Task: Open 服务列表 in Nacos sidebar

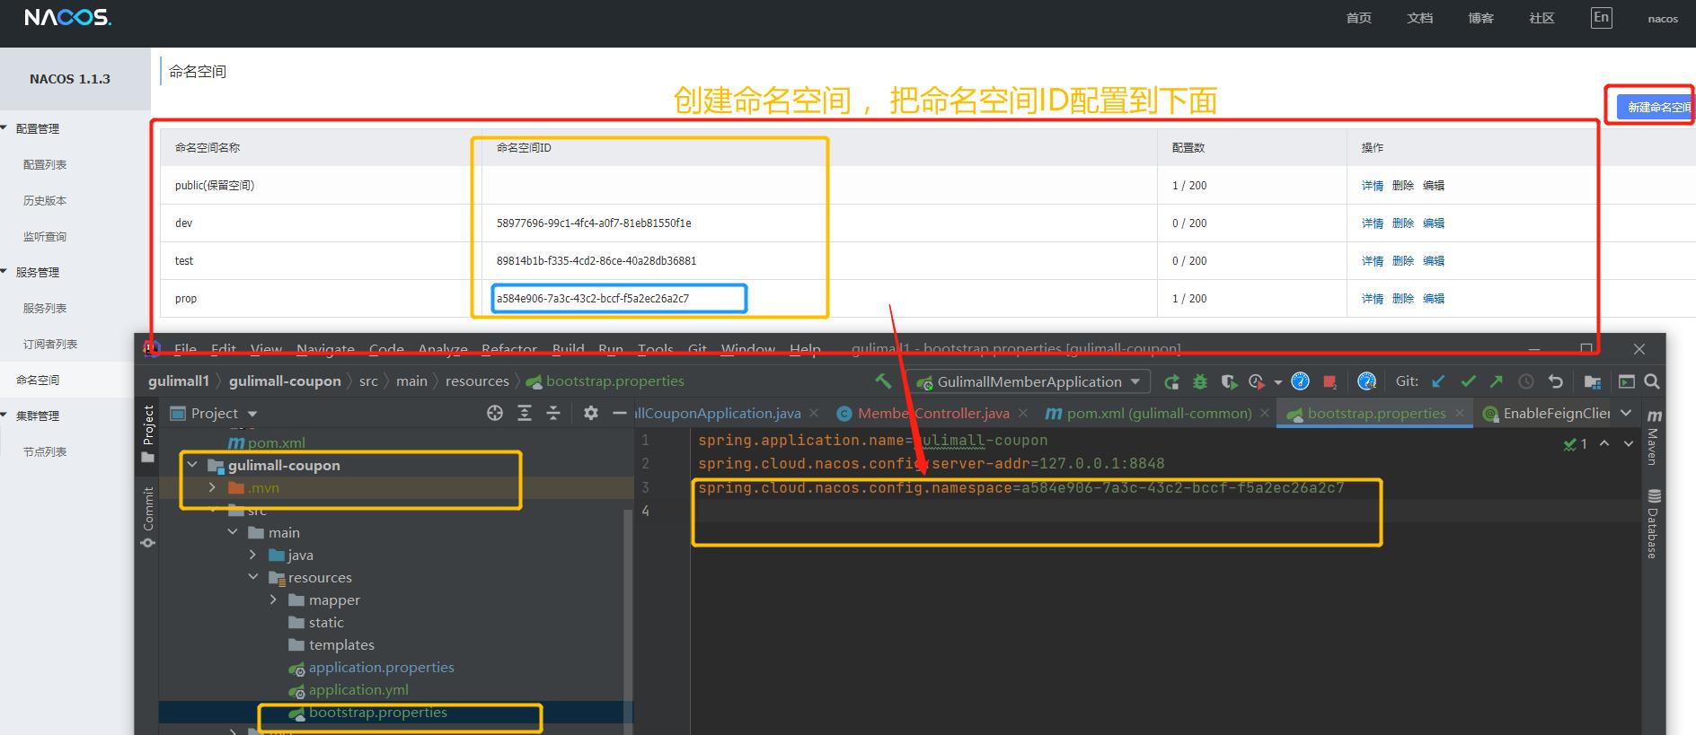Action: pos(45,308)
